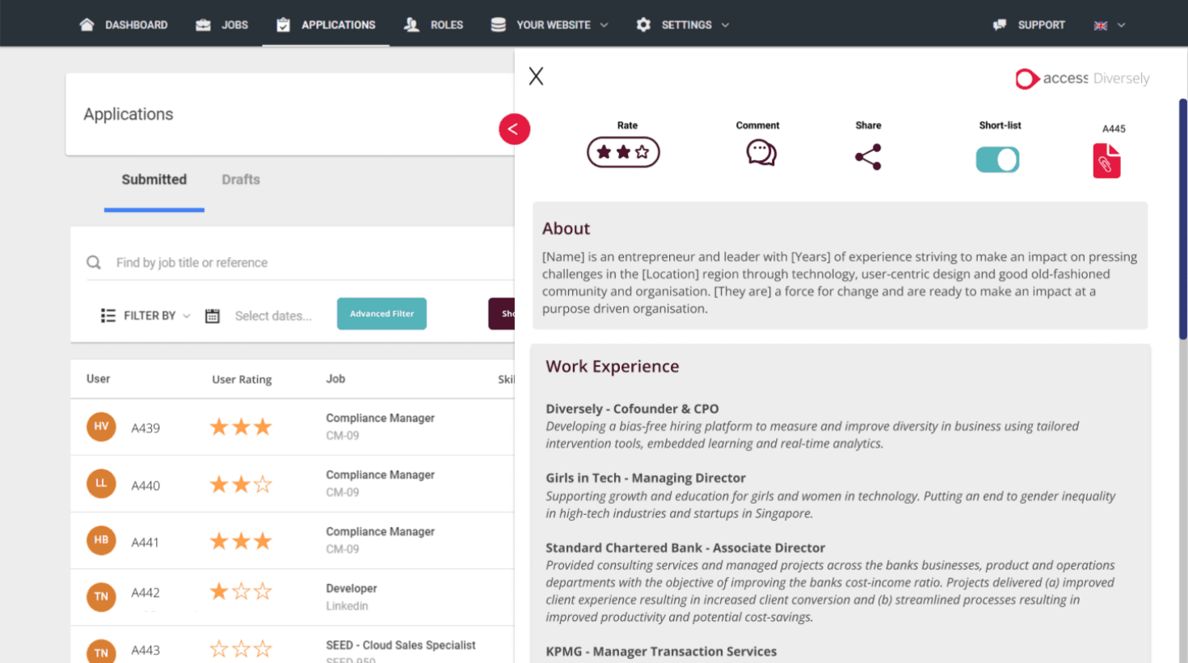Screen dimensions: 1188x663
Task: Click the partially hidden dark Show button
Action: (501, 314)
